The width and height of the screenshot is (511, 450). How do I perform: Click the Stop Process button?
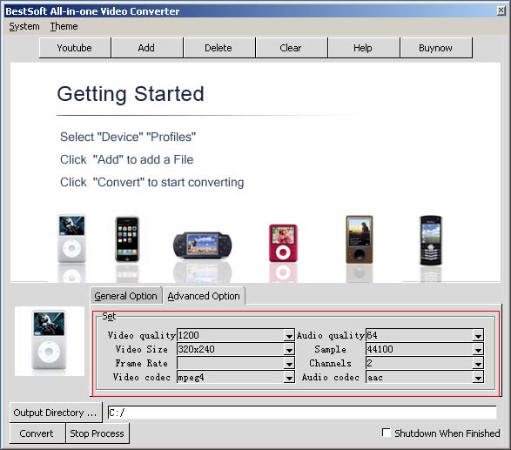coord(97,433)
